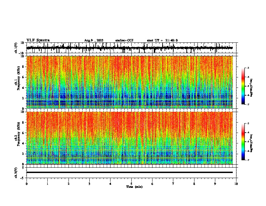Click the '-7' label on the ch.2 color bar
266x206 pixels.
click(248, 160)
